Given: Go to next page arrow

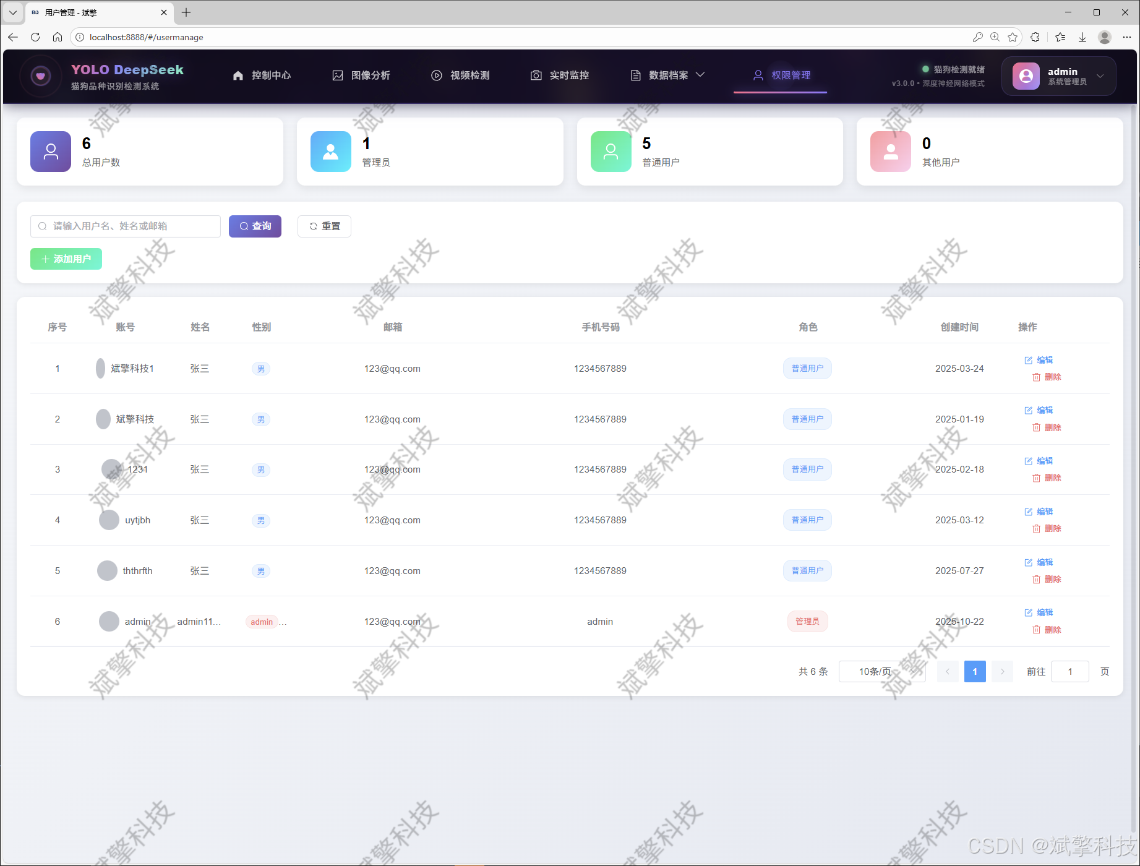Looking at the screenshot, I should [x=1002, y=672].
